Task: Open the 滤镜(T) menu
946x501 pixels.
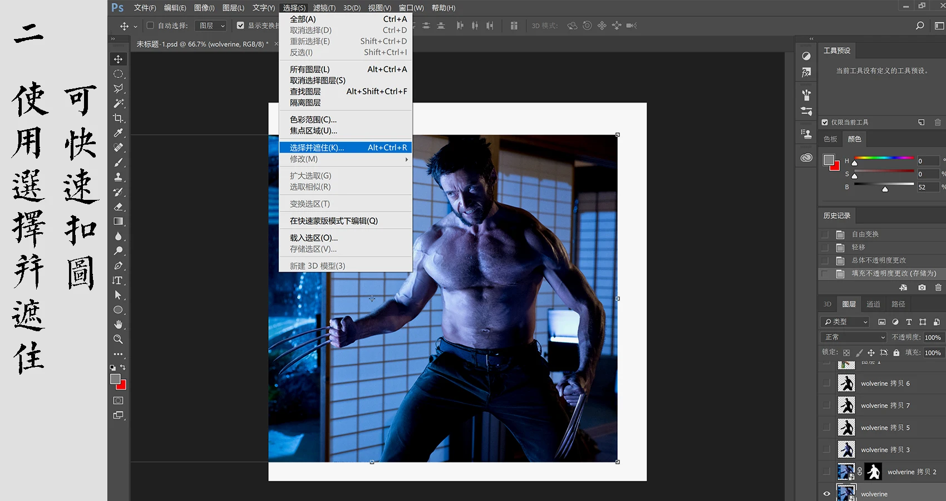Action: click(x=324, y=8)
